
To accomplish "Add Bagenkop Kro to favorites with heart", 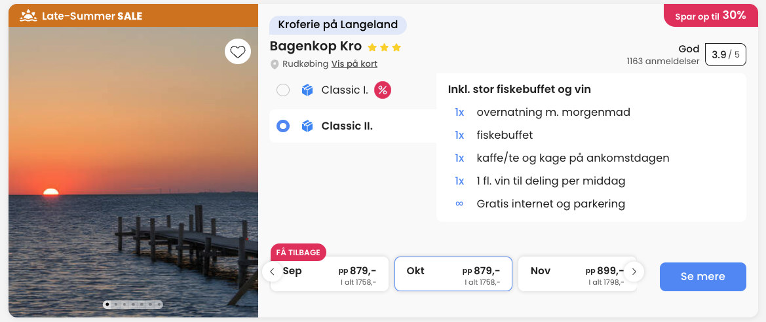I will pyautogui.click(x=238, y=51).
